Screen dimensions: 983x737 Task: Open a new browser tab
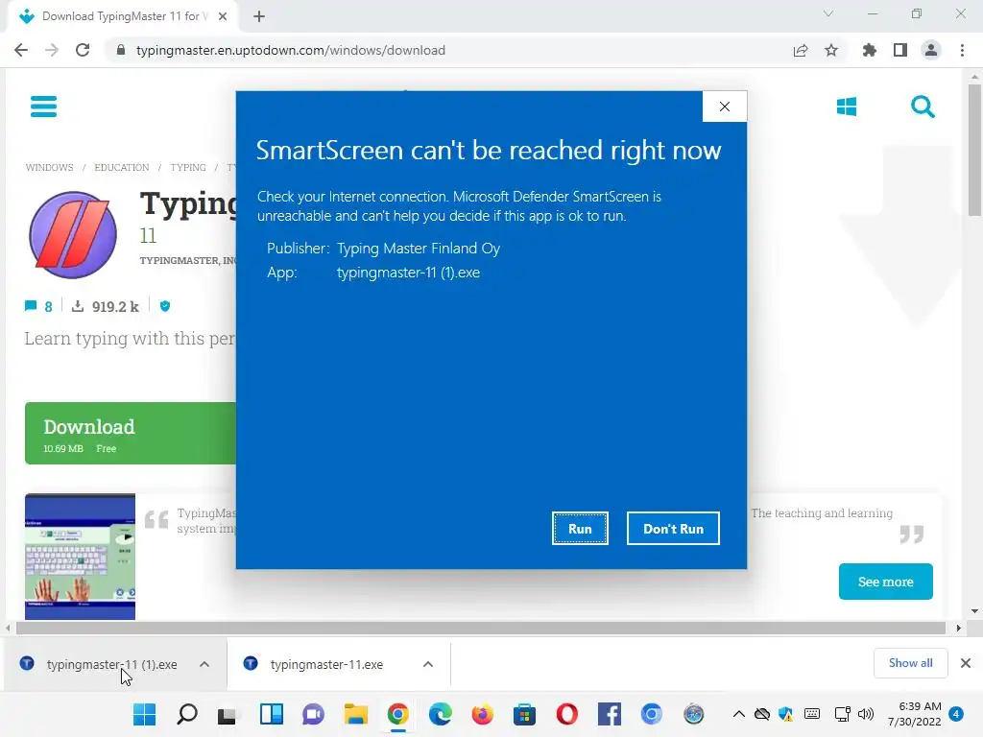pos(259,16)
